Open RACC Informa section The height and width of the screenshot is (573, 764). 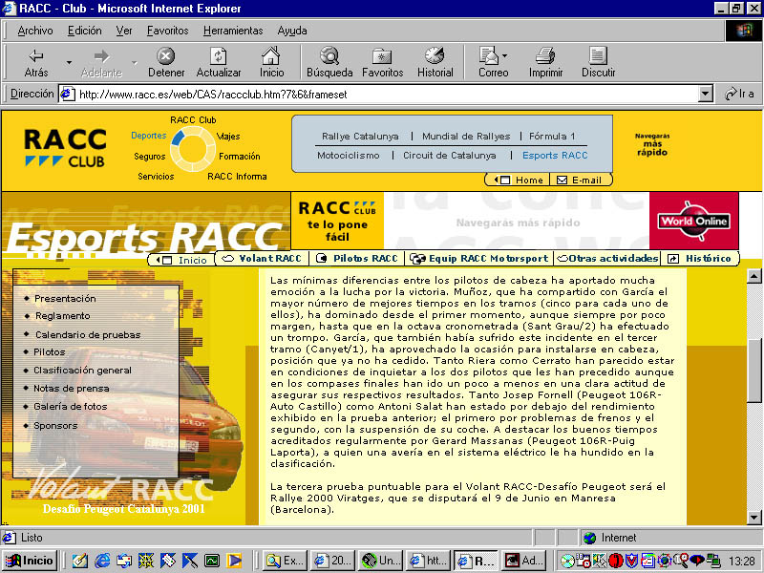[x=237, y=177]
